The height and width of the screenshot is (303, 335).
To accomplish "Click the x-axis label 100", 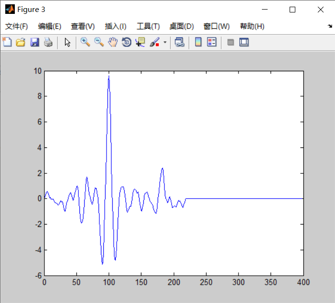I will pyautogui.click(x=109, y=282).
